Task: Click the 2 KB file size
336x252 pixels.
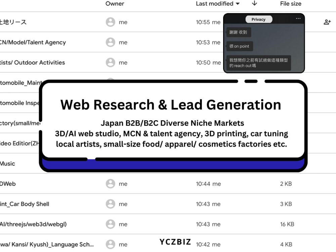Action: point(286,184)
